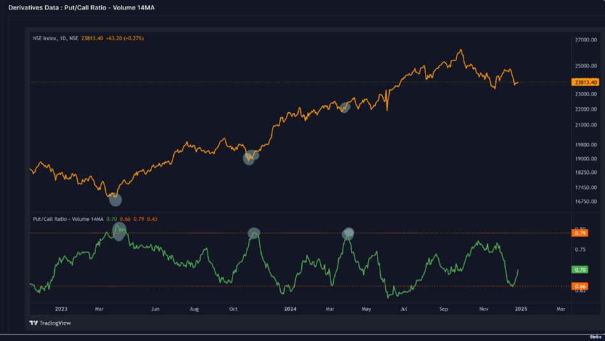Click the 2023 label on time axis
The image size is (605, 341).
[x=61, y=309]
